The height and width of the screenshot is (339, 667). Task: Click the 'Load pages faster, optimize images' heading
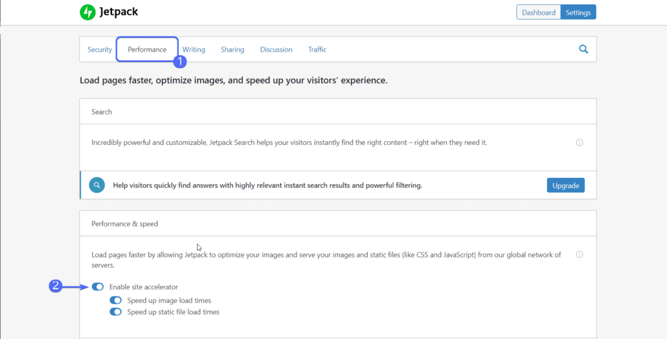click(x=234, y=81)
